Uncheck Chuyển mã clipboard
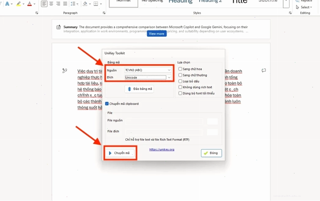This screenshot has width=320, height=201. [107, 104]
